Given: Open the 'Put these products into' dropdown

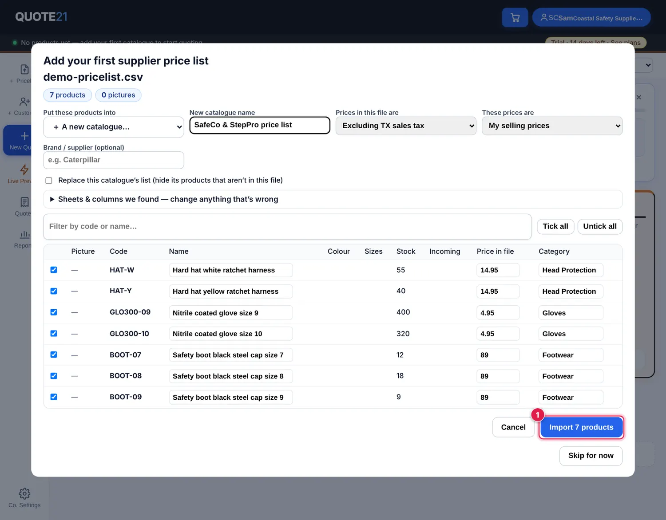Looking at the screenshot, I should tap(114, 127).
